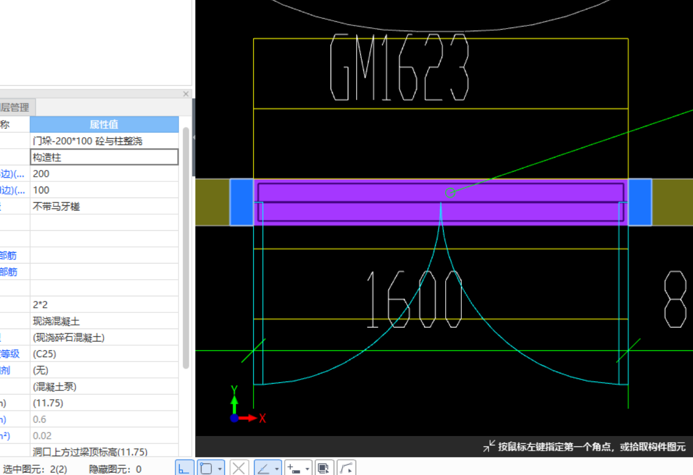Select the (混凝土泵) value cell
Screen dimensions: 693x475
click(104, 387)
